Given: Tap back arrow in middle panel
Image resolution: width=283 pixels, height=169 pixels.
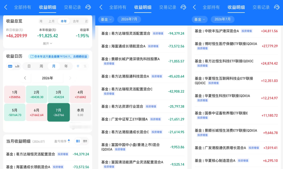Looking at the screenshot, I should point(101,7).
